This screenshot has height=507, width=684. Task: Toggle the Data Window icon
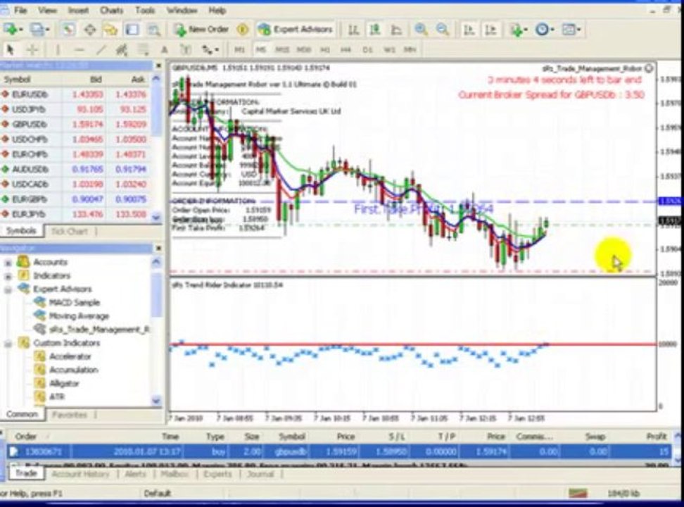[90, 30]
